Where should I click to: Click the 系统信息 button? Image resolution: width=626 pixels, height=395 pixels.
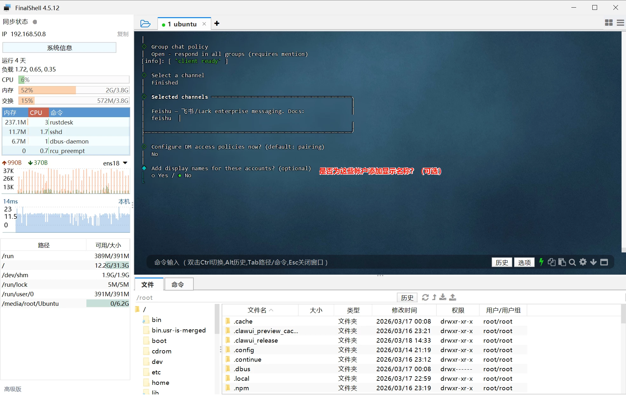[x=59, y=48]
